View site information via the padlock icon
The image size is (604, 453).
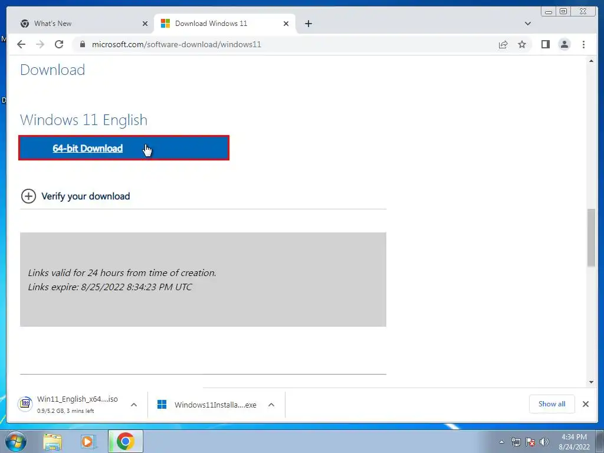pyautogui.click(x=82, y=44)
